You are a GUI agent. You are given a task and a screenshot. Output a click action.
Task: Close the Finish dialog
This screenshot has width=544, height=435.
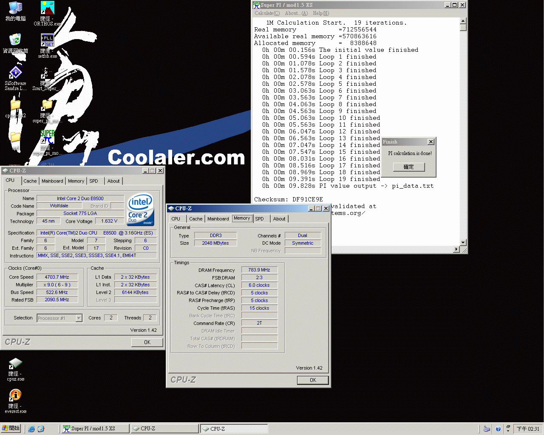431,142
